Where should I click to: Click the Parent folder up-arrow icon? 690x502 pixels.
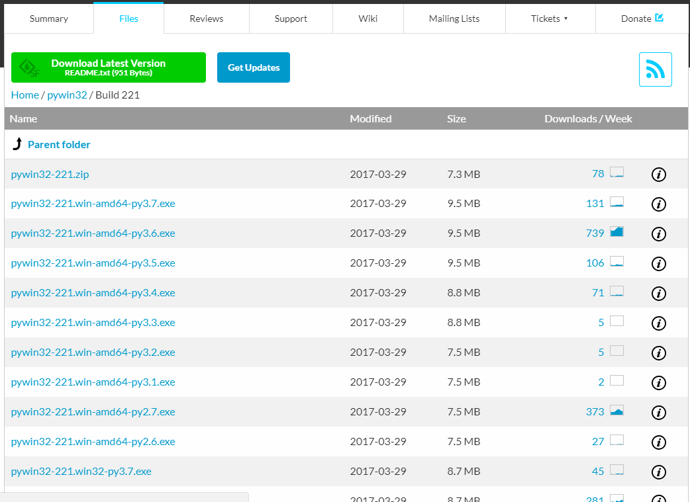click(x=17, y=144)
